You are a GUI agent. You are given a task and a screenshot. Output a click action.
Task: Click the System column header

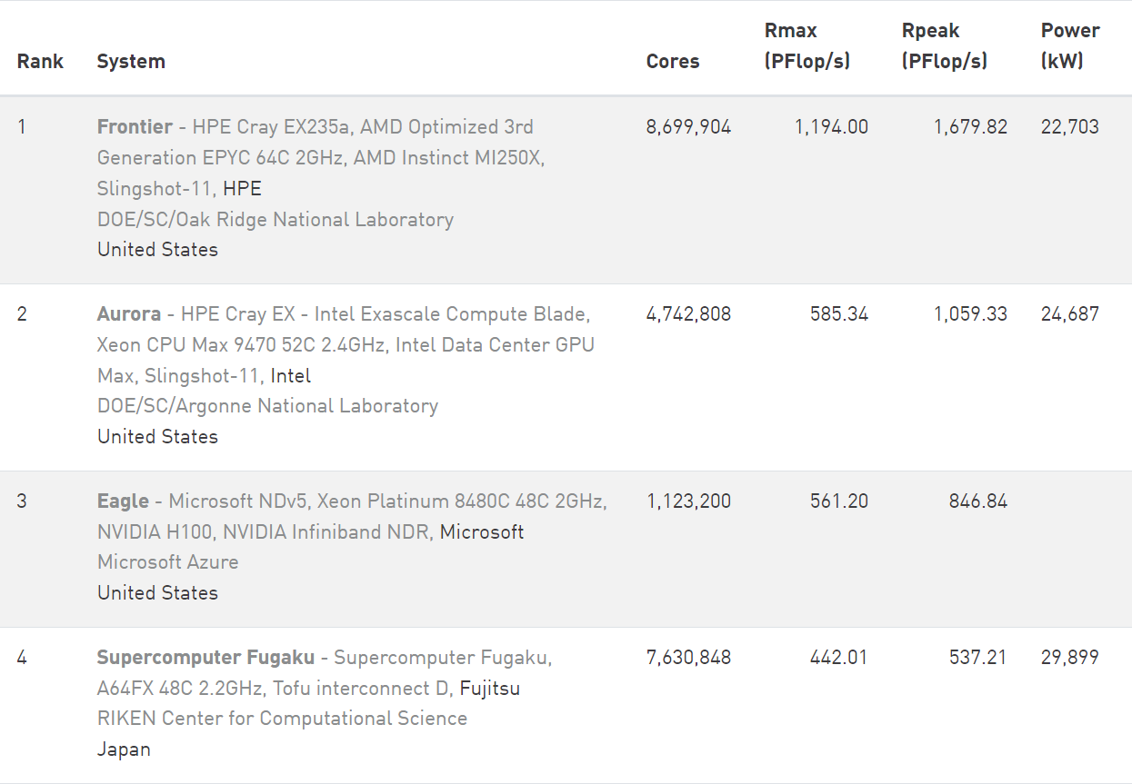click(x=131, y=61)
